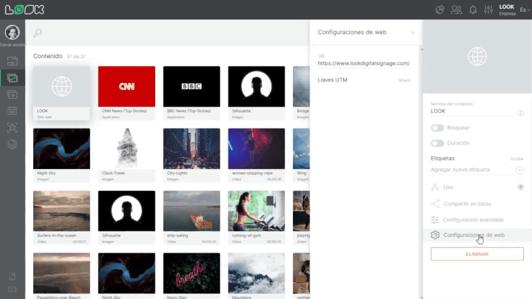Screen dimensions: 532x299
Task: Click the gear icon of Configuraciones de web
Action: tap(435, 235)
